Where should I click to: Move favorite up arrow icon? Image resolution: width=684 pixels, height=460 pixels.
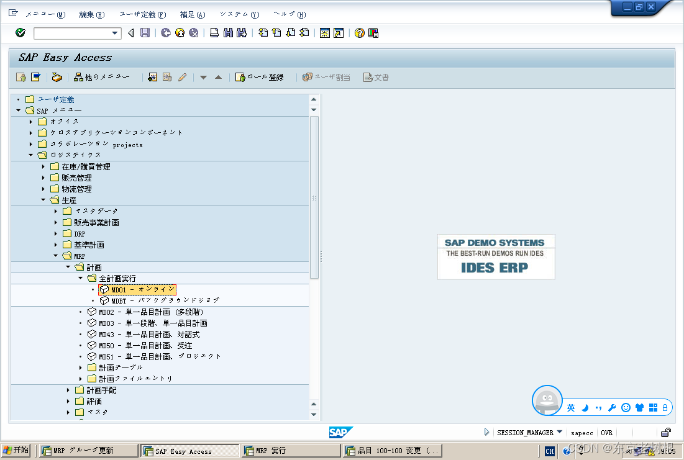(219, 77)
